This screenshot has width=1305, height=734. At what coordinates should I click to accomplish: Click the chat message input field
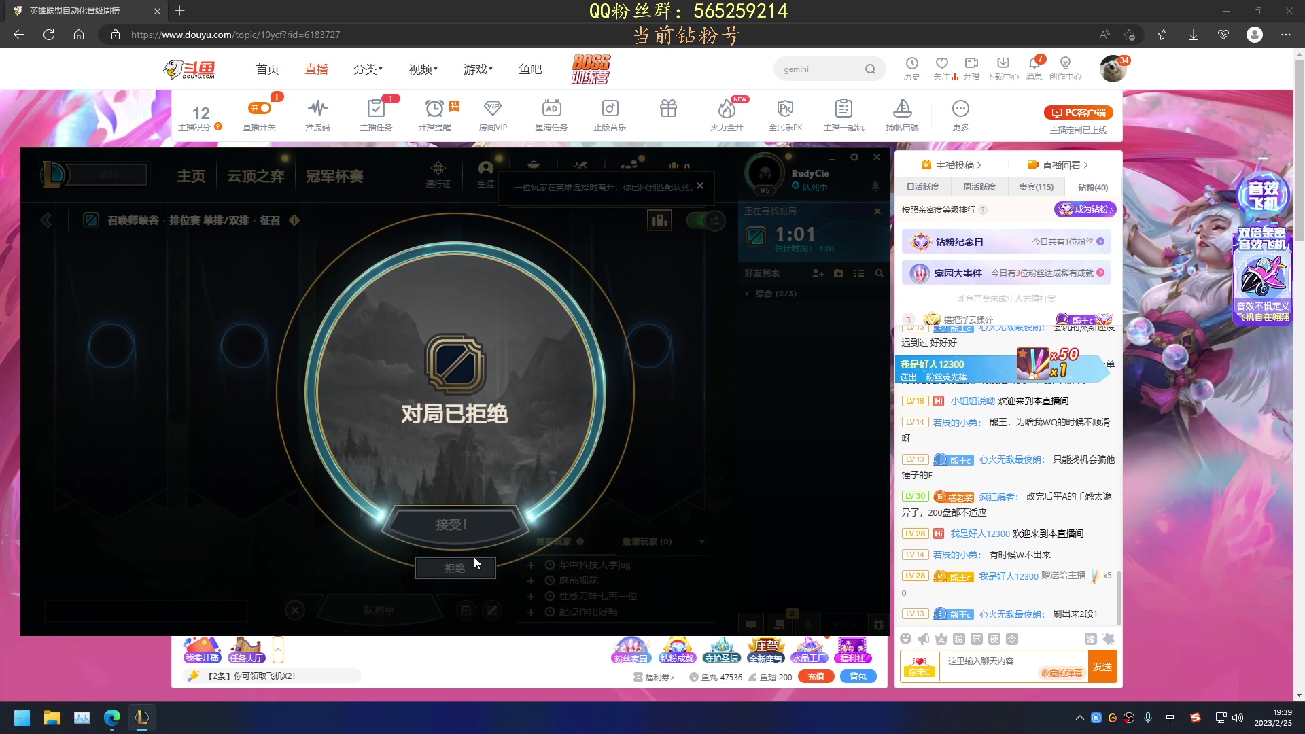(x=989, y=661)
